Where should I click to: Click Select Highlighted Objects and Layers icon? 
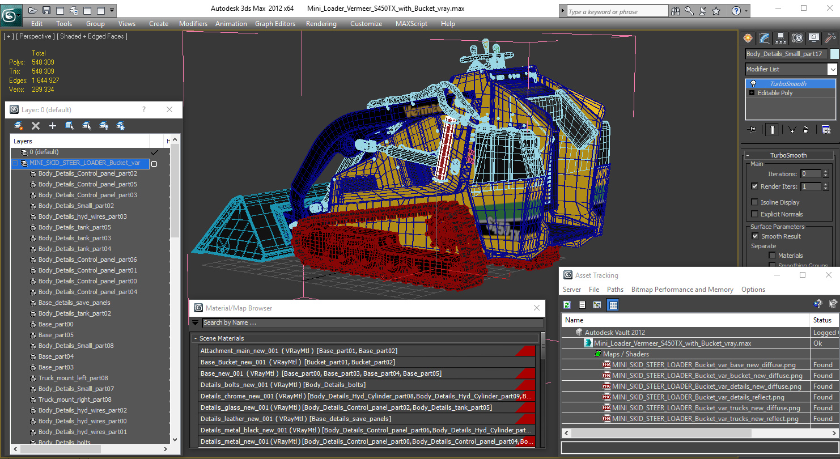pyautogui.click(x=70, y=126)
